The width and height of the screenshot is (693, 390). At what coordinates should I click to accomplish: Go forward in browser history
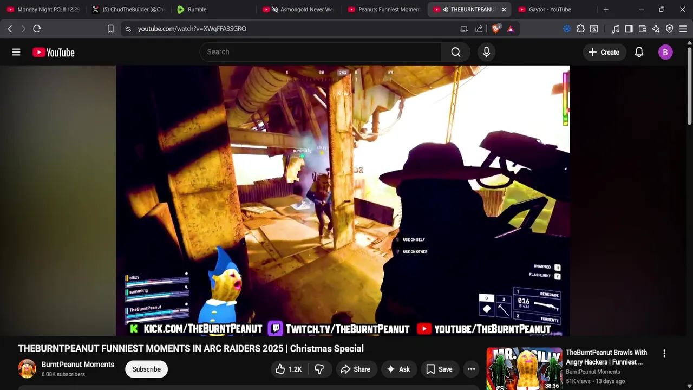click(23, 29)
